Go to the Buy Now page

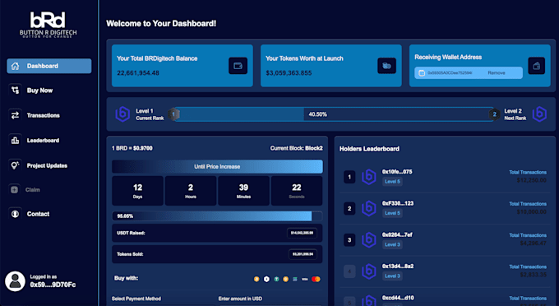(39, 90)
